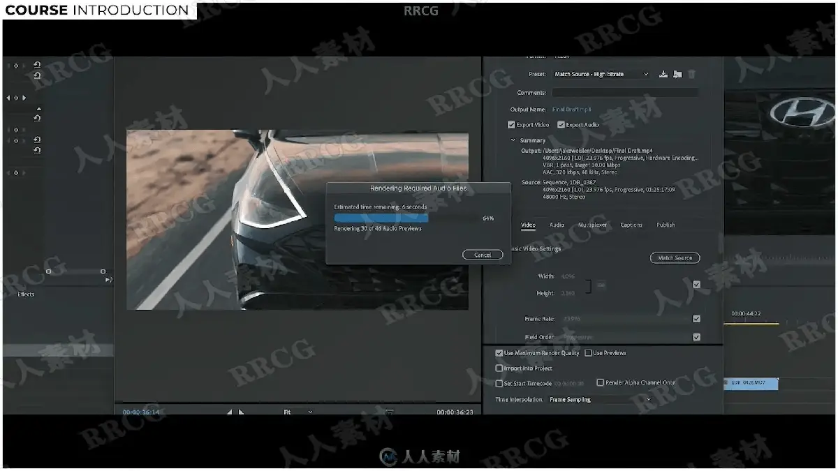Screen dimensions: 838x471
Task: Switch to the Video tab
Action: click(528, 225)
